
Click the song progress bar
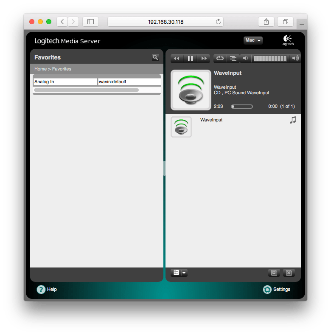pos(242,107)
